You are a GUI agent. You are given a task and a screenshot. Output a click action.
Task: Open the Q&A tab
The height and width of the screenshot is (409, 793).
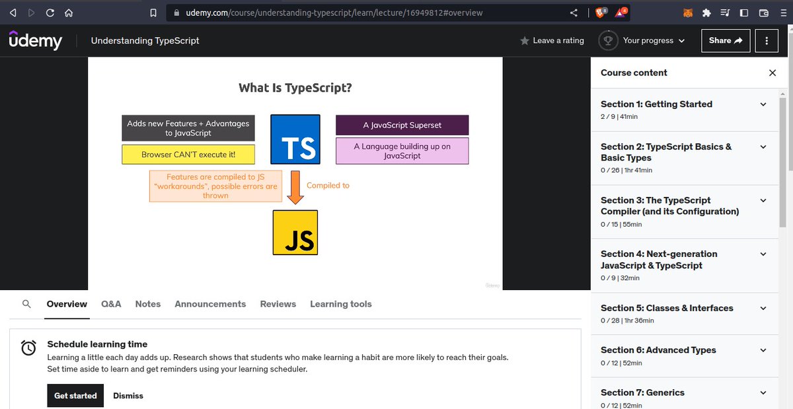coord(111,304)
